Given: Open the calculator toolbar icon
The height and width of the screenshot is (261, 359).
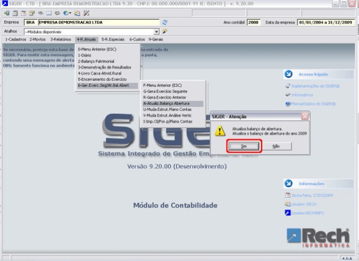Looking at the screenshot, I should [x=15, y=13].
